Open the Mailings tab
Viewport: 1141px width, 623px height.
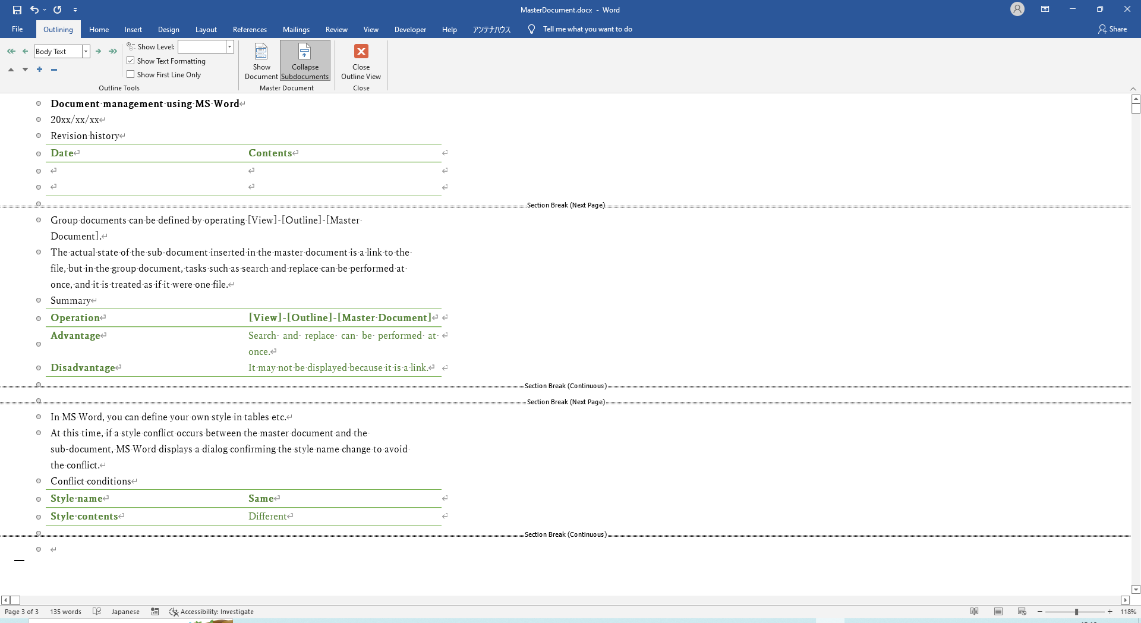[296, 29]
